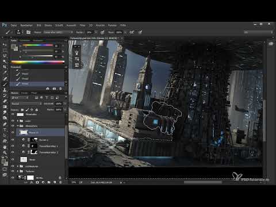Select the Eraser tool
The height and width of the screenshot is (207, 276).
[x=5, y=101]
